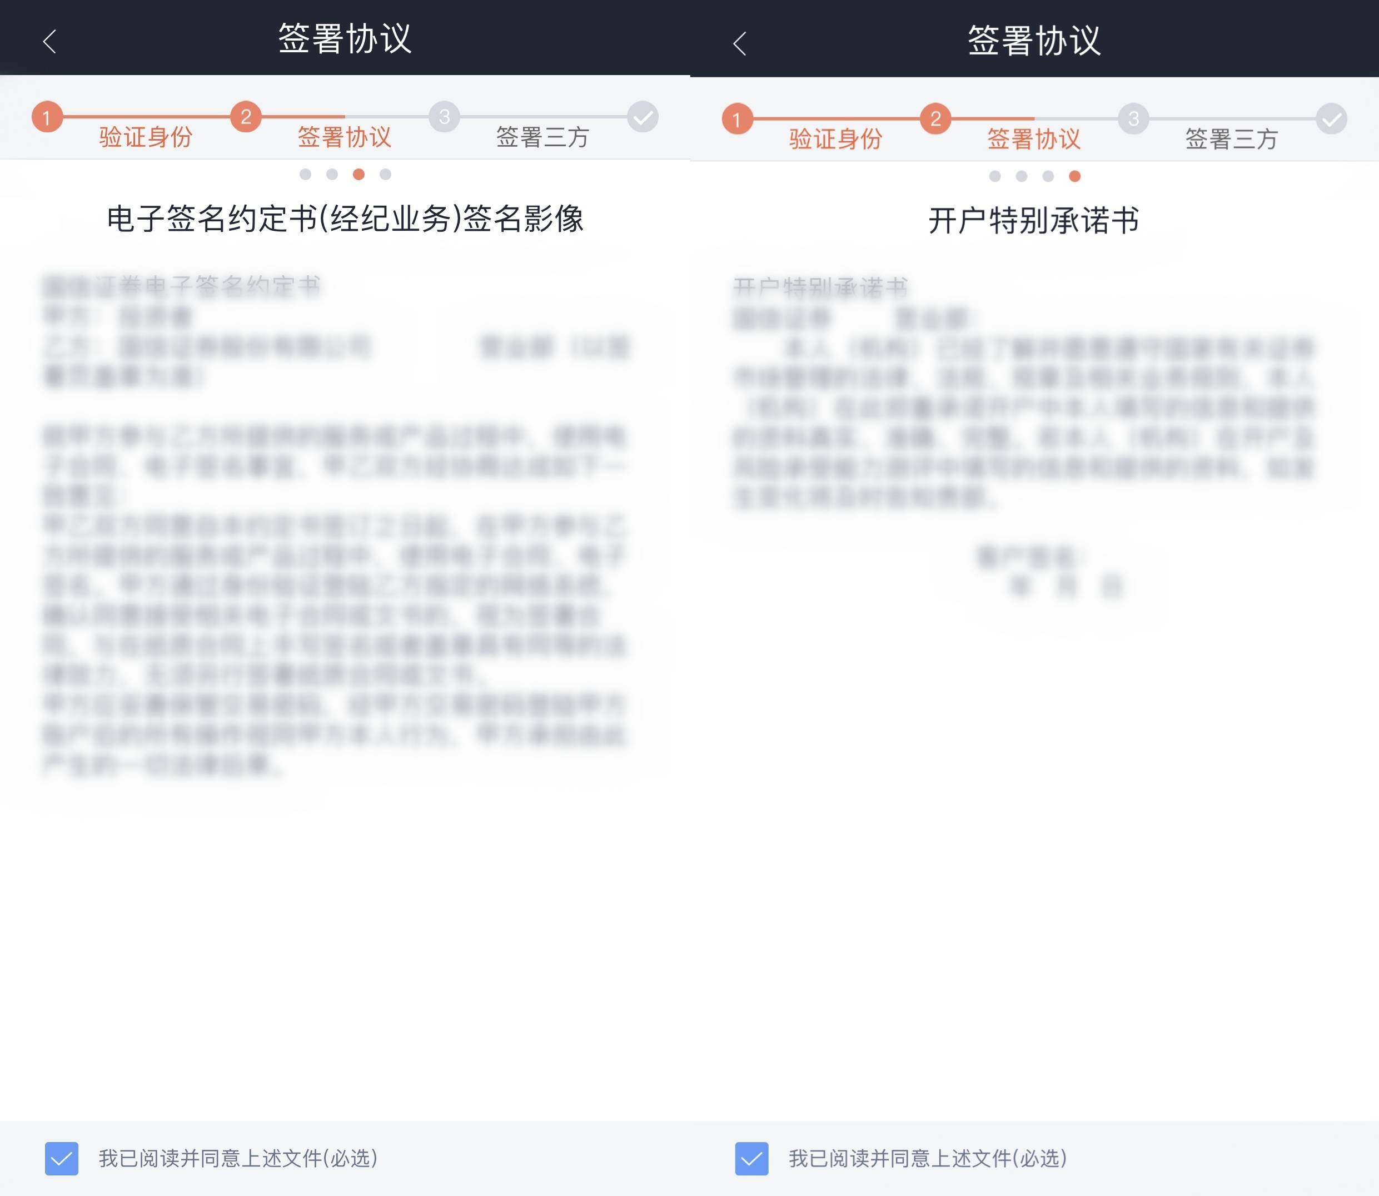1379x1196 pixels.
Task: Click step 3 circle on left screen
Action: tap(444, 117)
